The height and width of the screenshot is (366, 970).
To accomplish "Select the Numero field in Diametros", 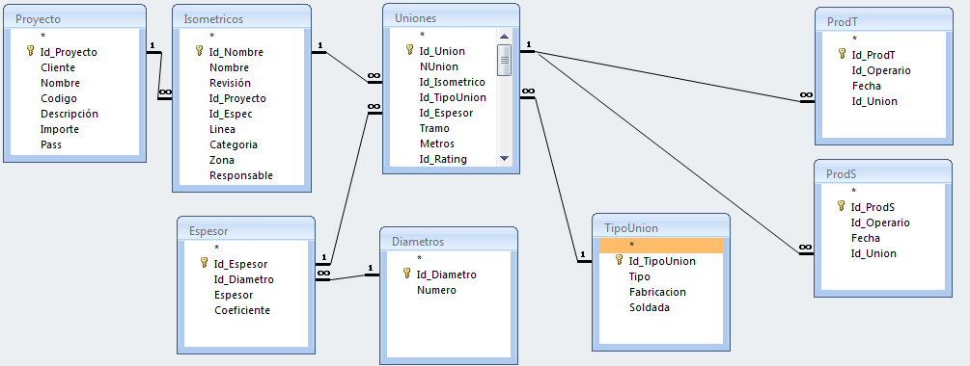I will click(436, 290).
